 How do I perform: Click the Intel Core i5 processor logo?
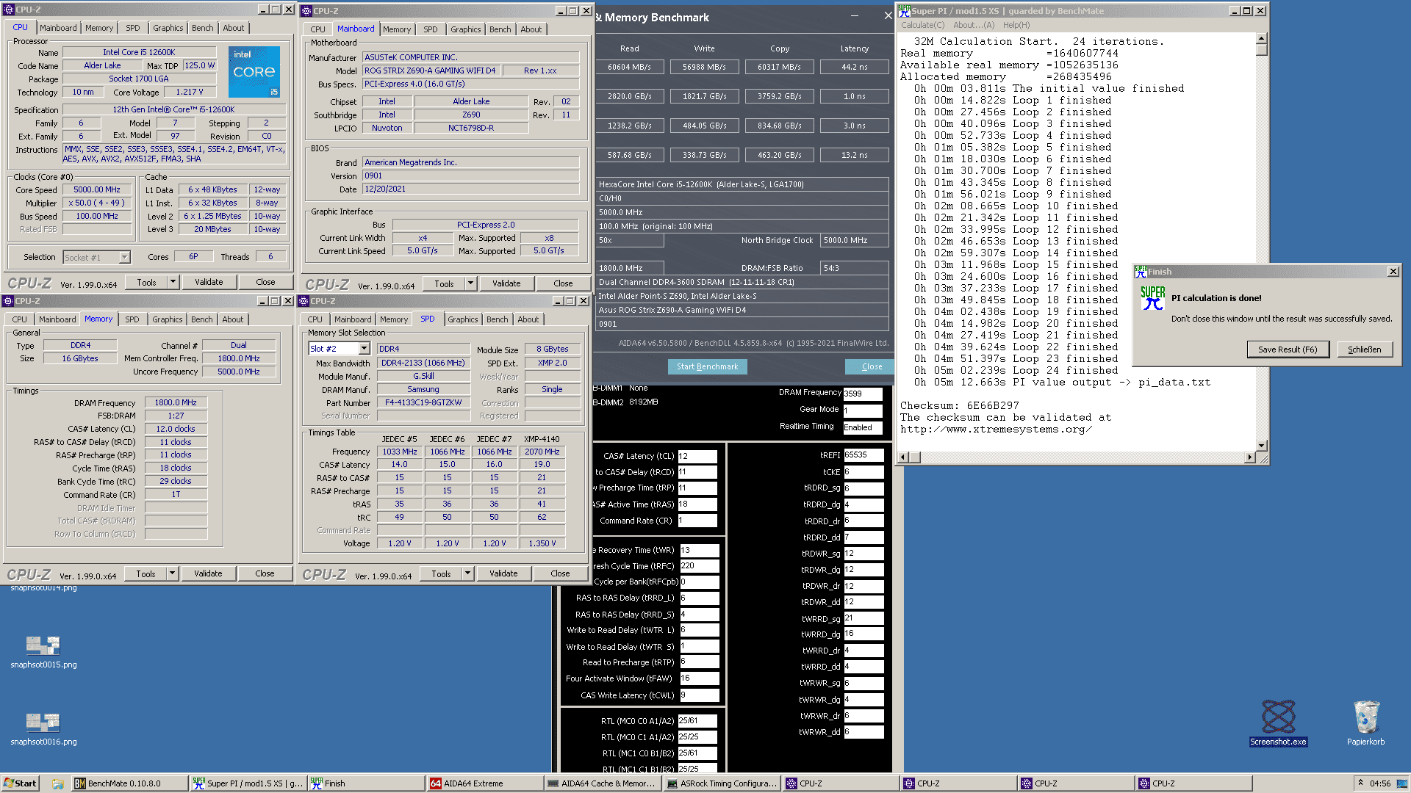click(254, 72)
